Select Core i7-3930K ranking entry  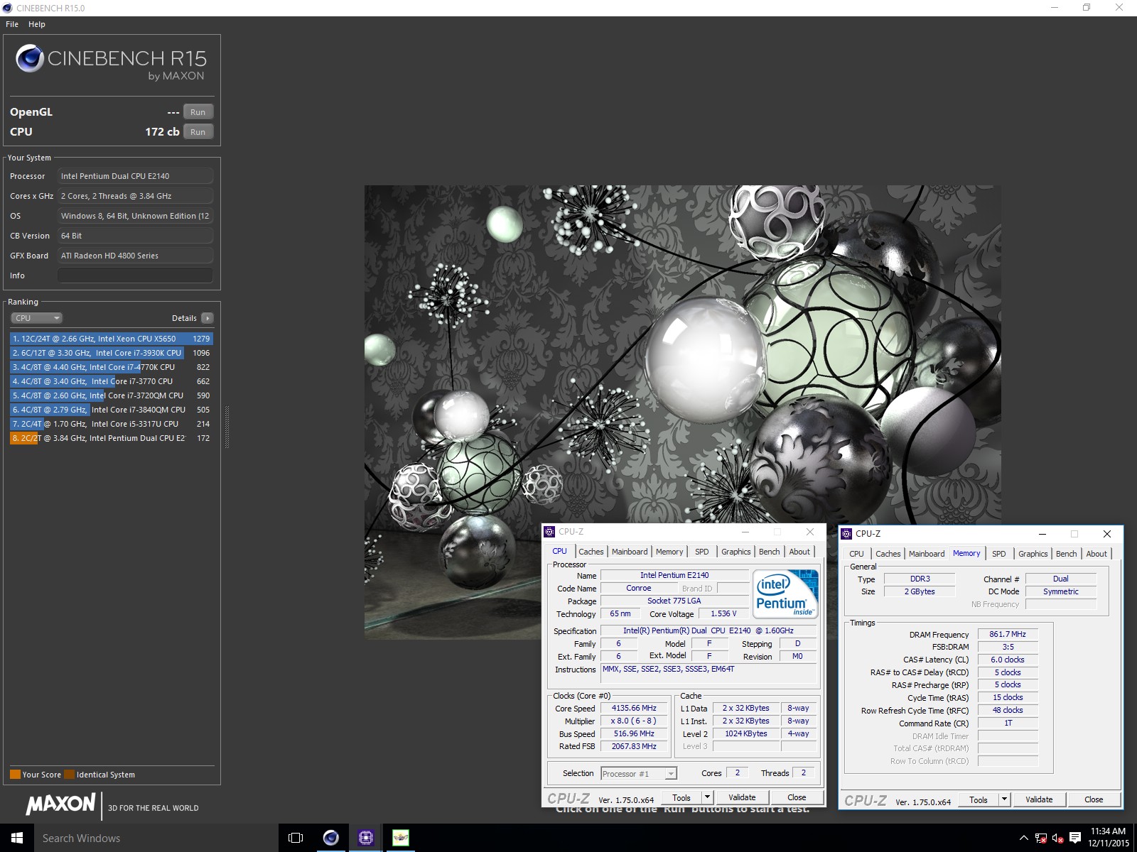[112, 353]
